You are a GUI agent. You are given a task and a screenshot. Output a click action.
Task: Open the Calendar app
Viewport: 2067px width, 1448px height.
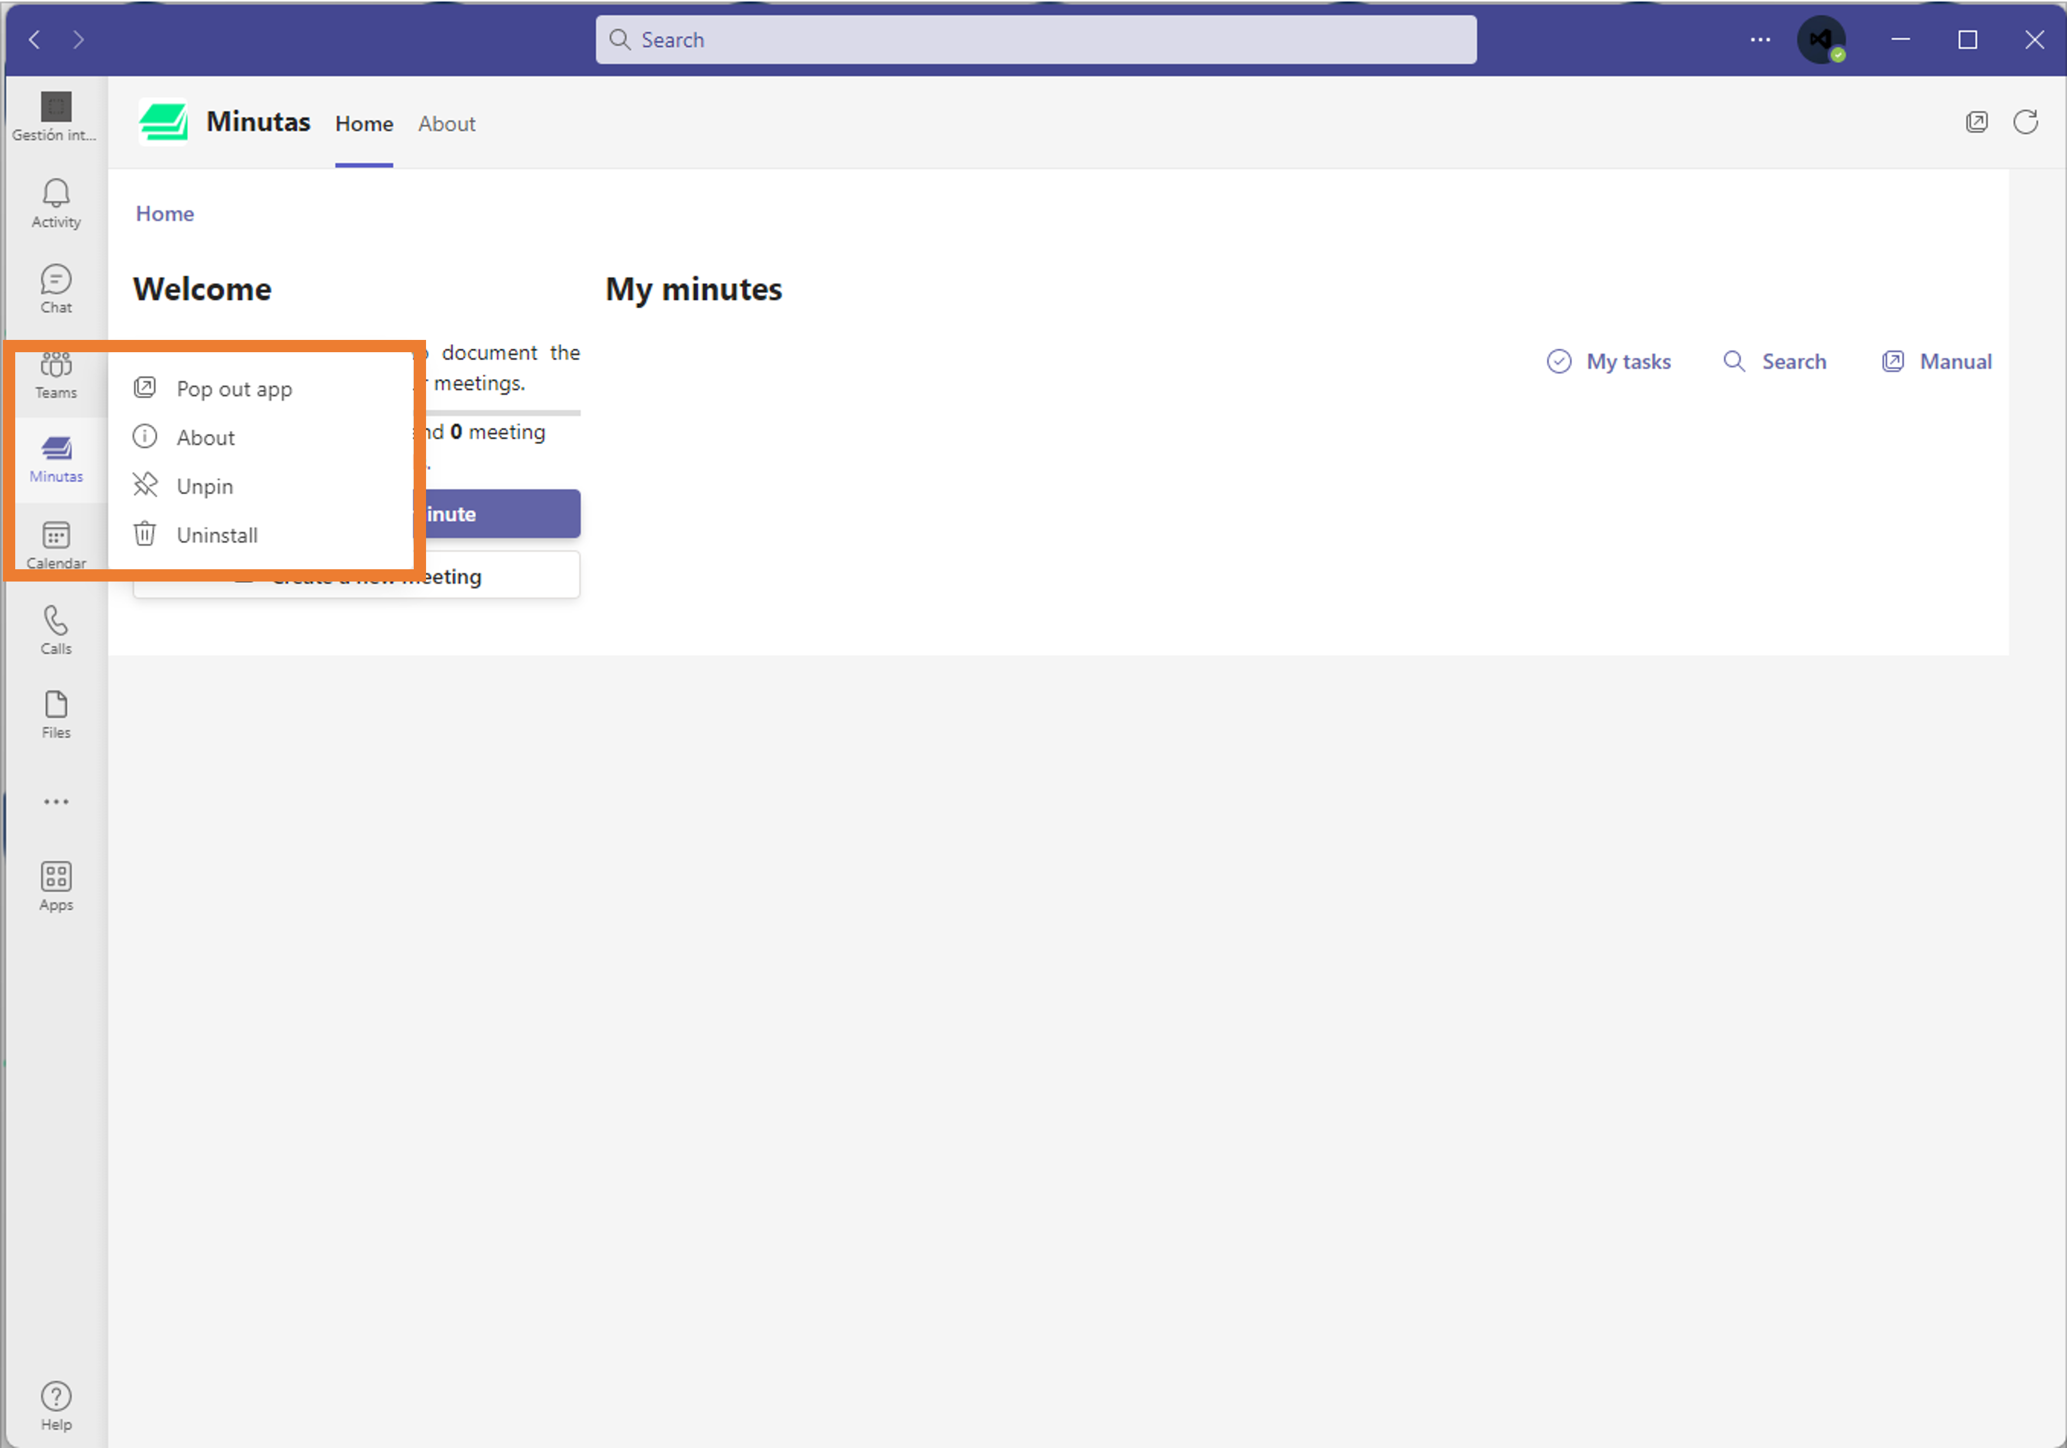56,545
